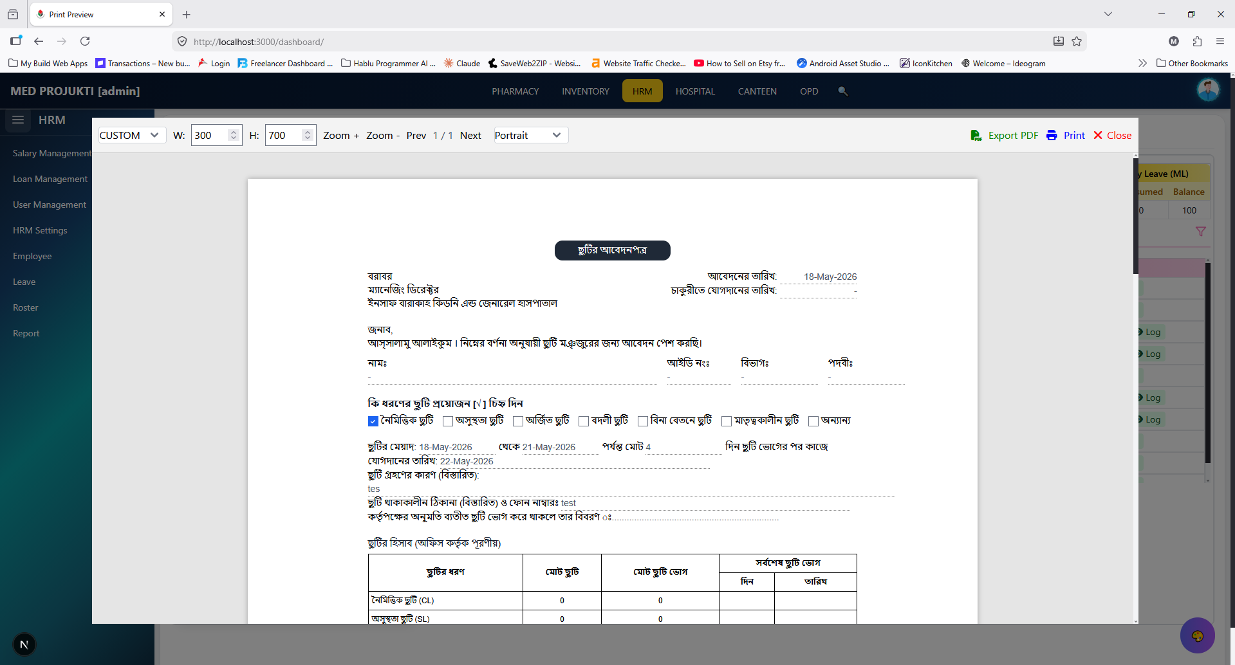
Task: Open the HOSPITAL menu
Action: click(695, 91)
